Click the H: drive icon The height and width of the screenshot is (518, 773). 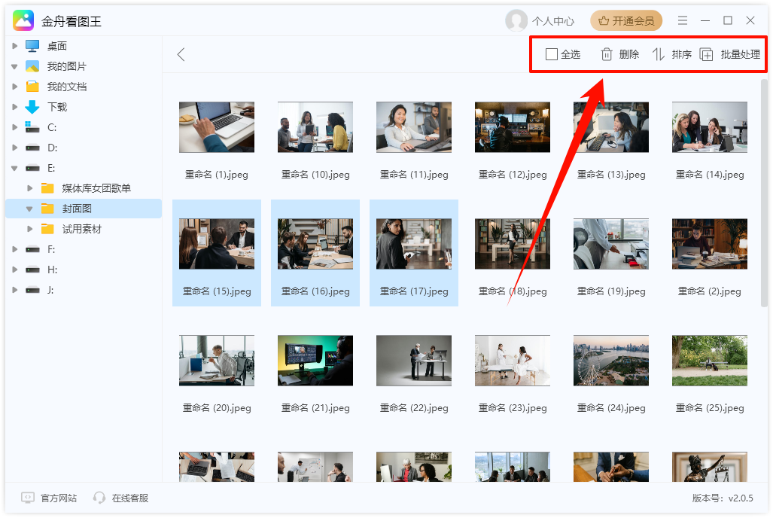[32, 270]
